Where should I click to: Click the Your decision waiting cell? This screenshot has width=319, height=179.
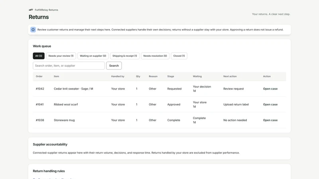pos(202,89)
